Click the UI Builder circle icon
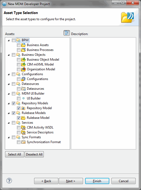 pos(24,98)
